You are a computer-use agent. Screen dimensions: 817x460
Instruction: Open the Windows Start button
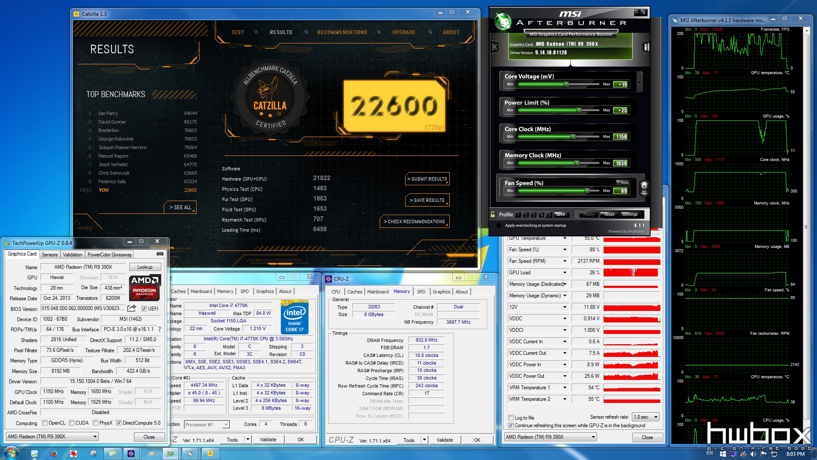11,453
